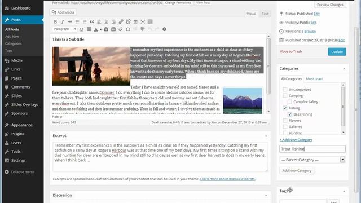Click the Update button

click(x=337, y=52)
